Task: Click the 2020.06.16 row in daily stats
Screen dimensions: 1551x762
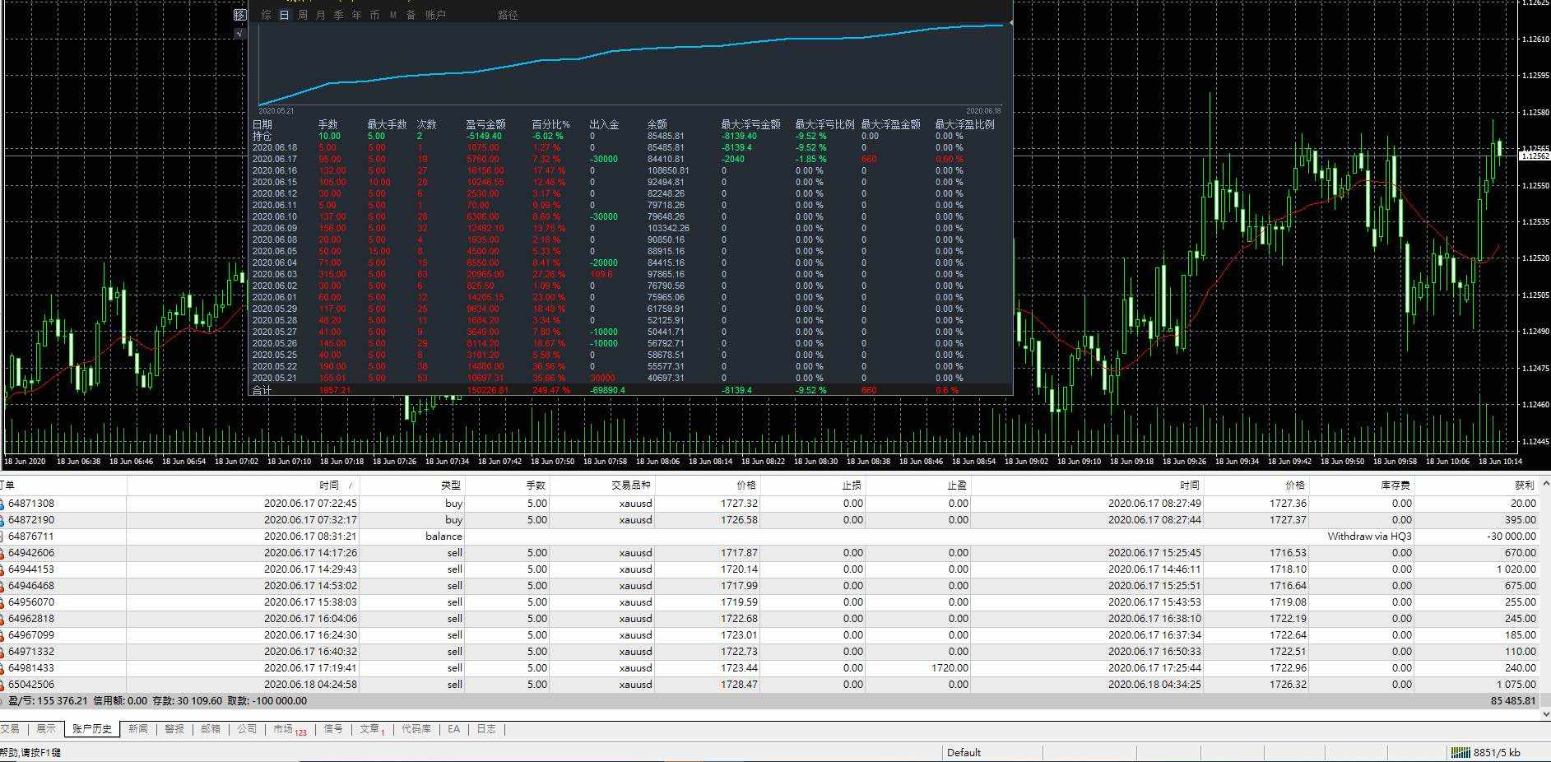Action: click(x=629, y=170)
